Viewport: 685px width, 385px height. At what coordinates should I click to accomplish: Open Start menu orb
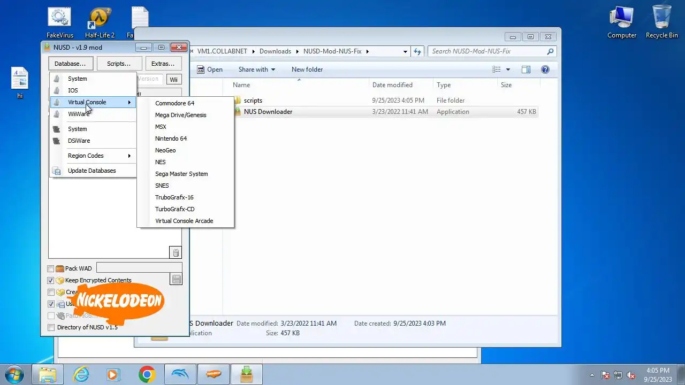pyautogui.click(x=14, y=374)
